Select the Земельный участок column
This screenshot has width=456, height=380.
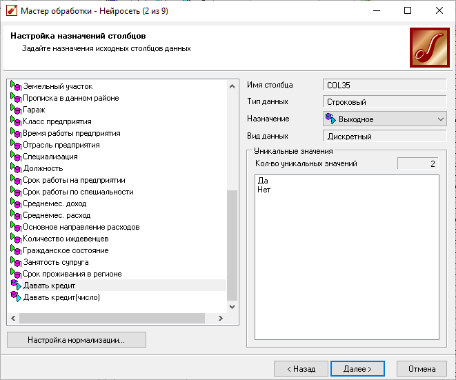point(57,86)
